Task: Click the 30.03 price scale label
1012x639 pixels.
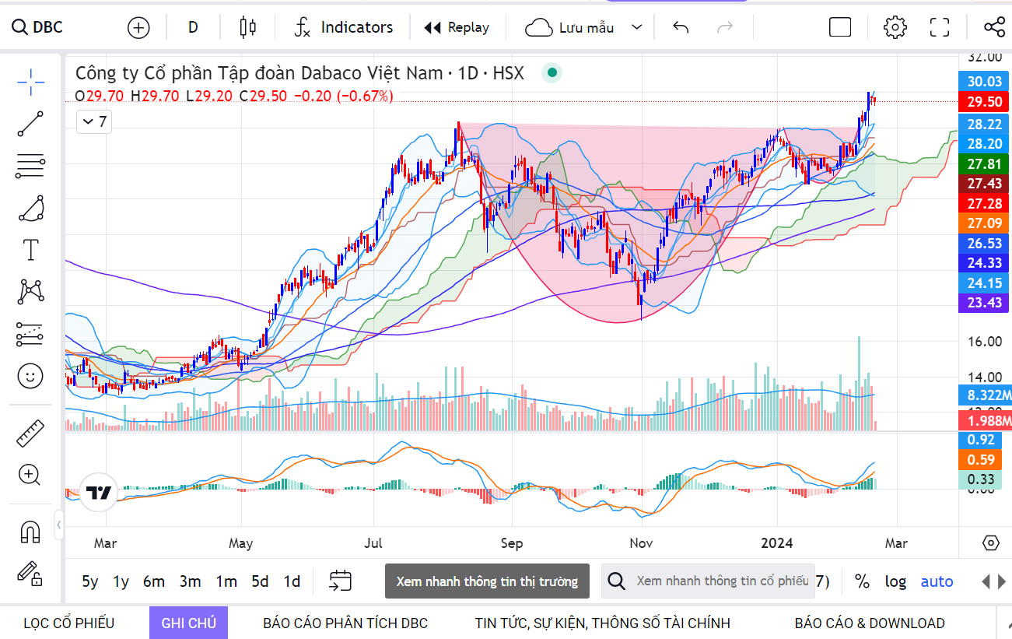Action: pyautogui.click(x=984, y=82)
